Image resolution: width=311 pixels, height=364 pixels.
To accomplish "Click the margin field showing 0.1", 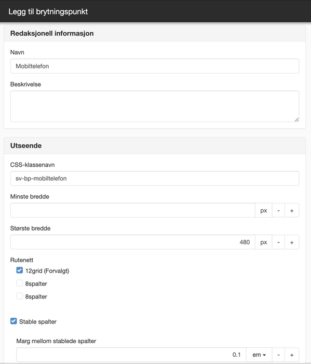I will point(131,355).
